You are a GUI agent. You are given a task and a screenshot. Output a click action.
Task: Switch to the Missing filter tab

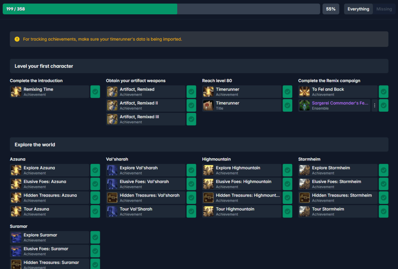(384, 9)
